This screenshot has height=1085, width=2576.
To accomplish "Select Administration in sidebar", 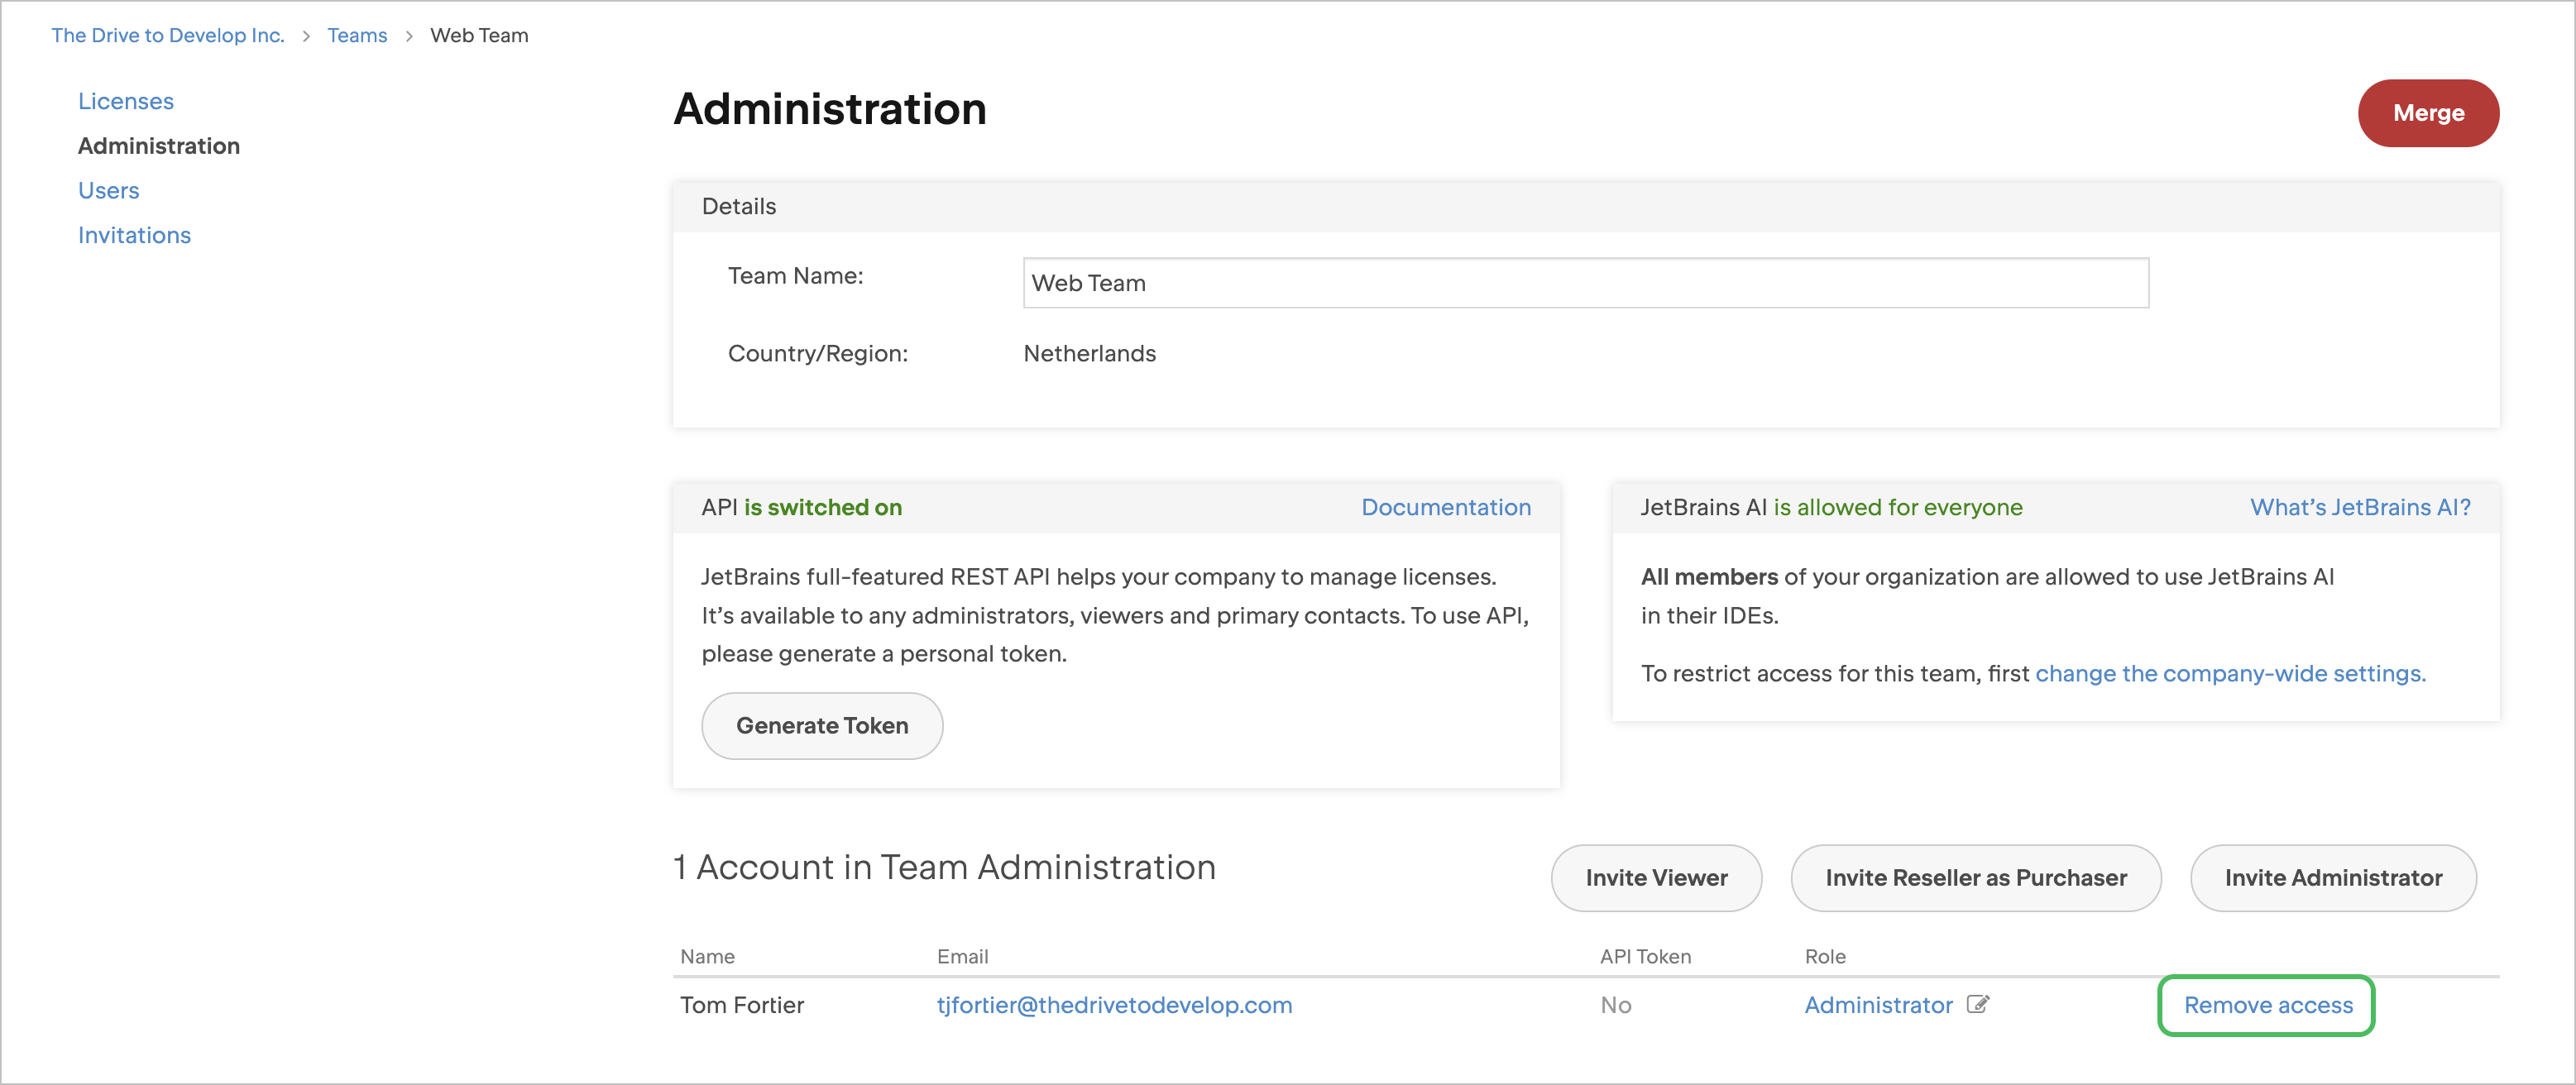I will coord(159,146).
